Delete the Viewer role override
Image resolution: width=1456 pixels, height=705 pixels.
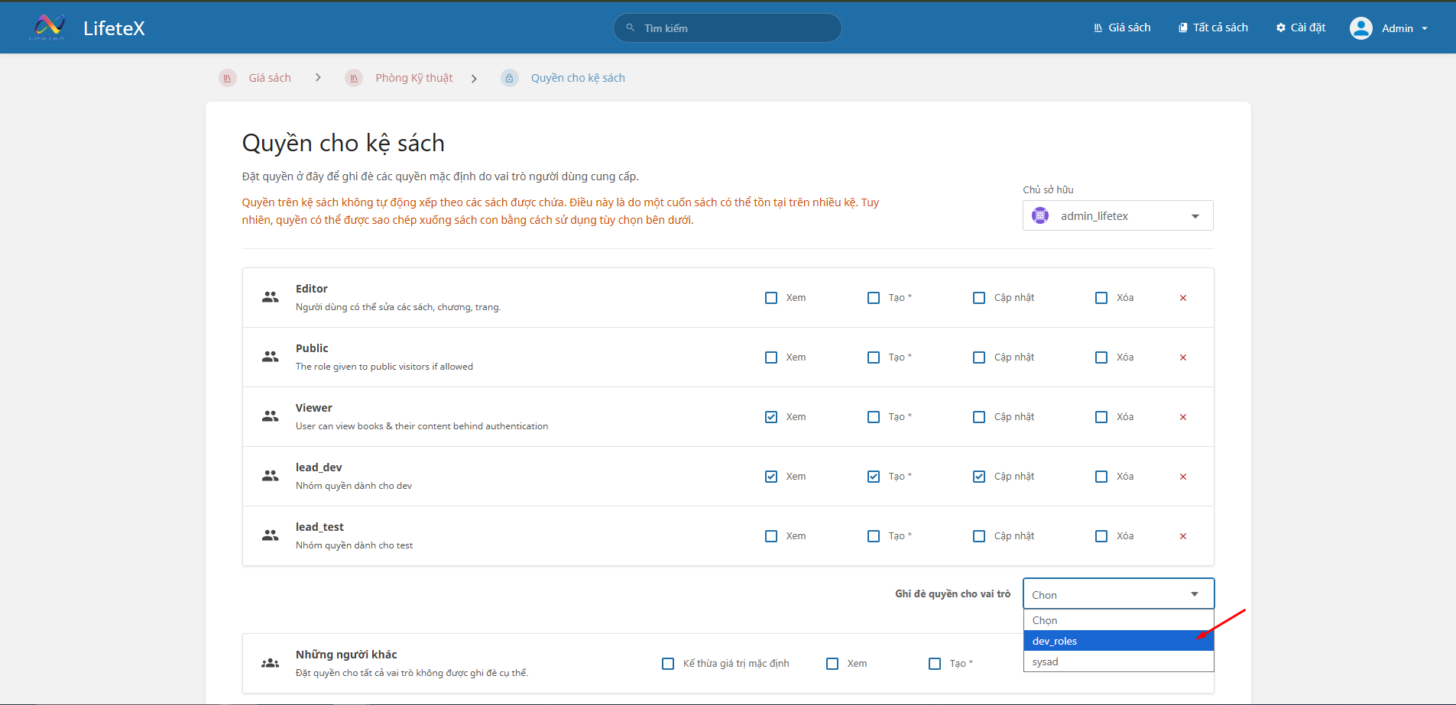click(1182, 417)
